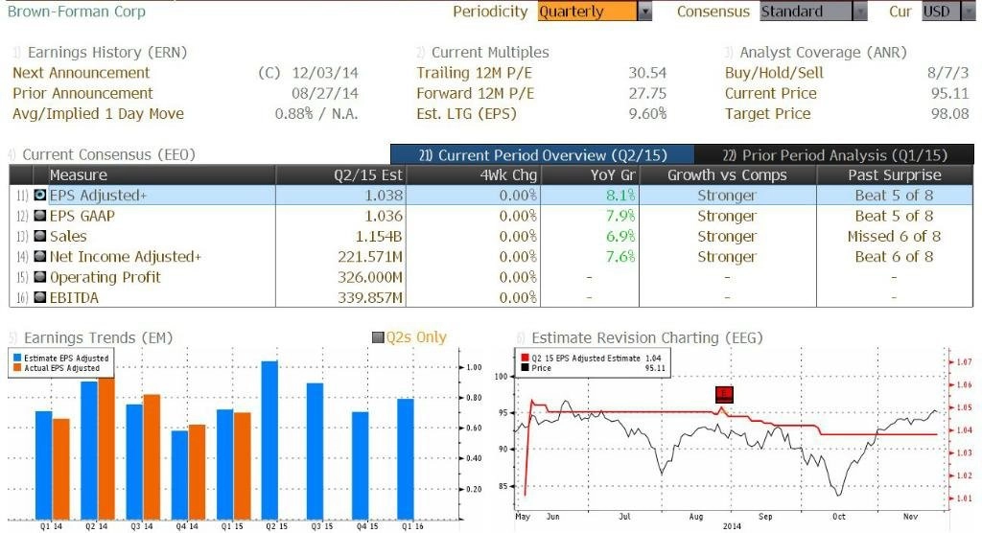Click the Q2 15 estimate bar label

tap(277, 526)
